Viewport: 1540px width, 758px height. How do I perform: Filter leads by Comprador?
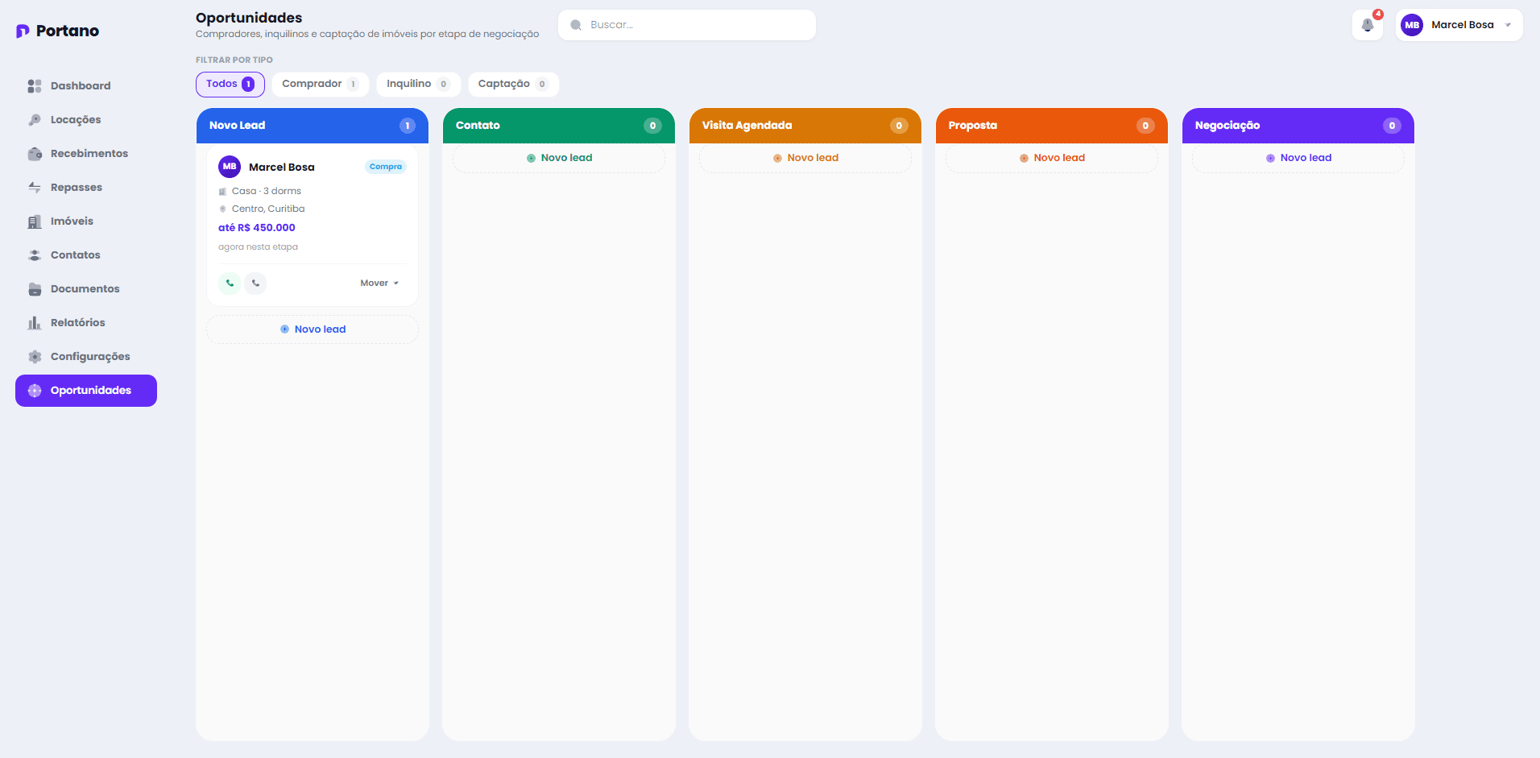click(321, 85)
